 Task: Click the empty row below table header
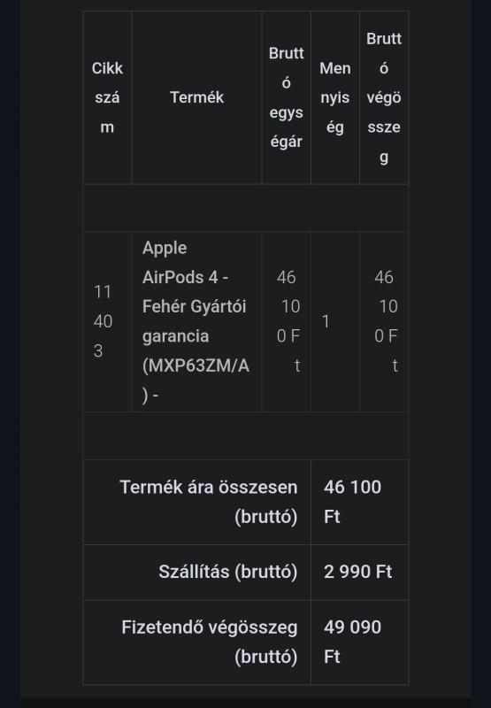[246, 208]
